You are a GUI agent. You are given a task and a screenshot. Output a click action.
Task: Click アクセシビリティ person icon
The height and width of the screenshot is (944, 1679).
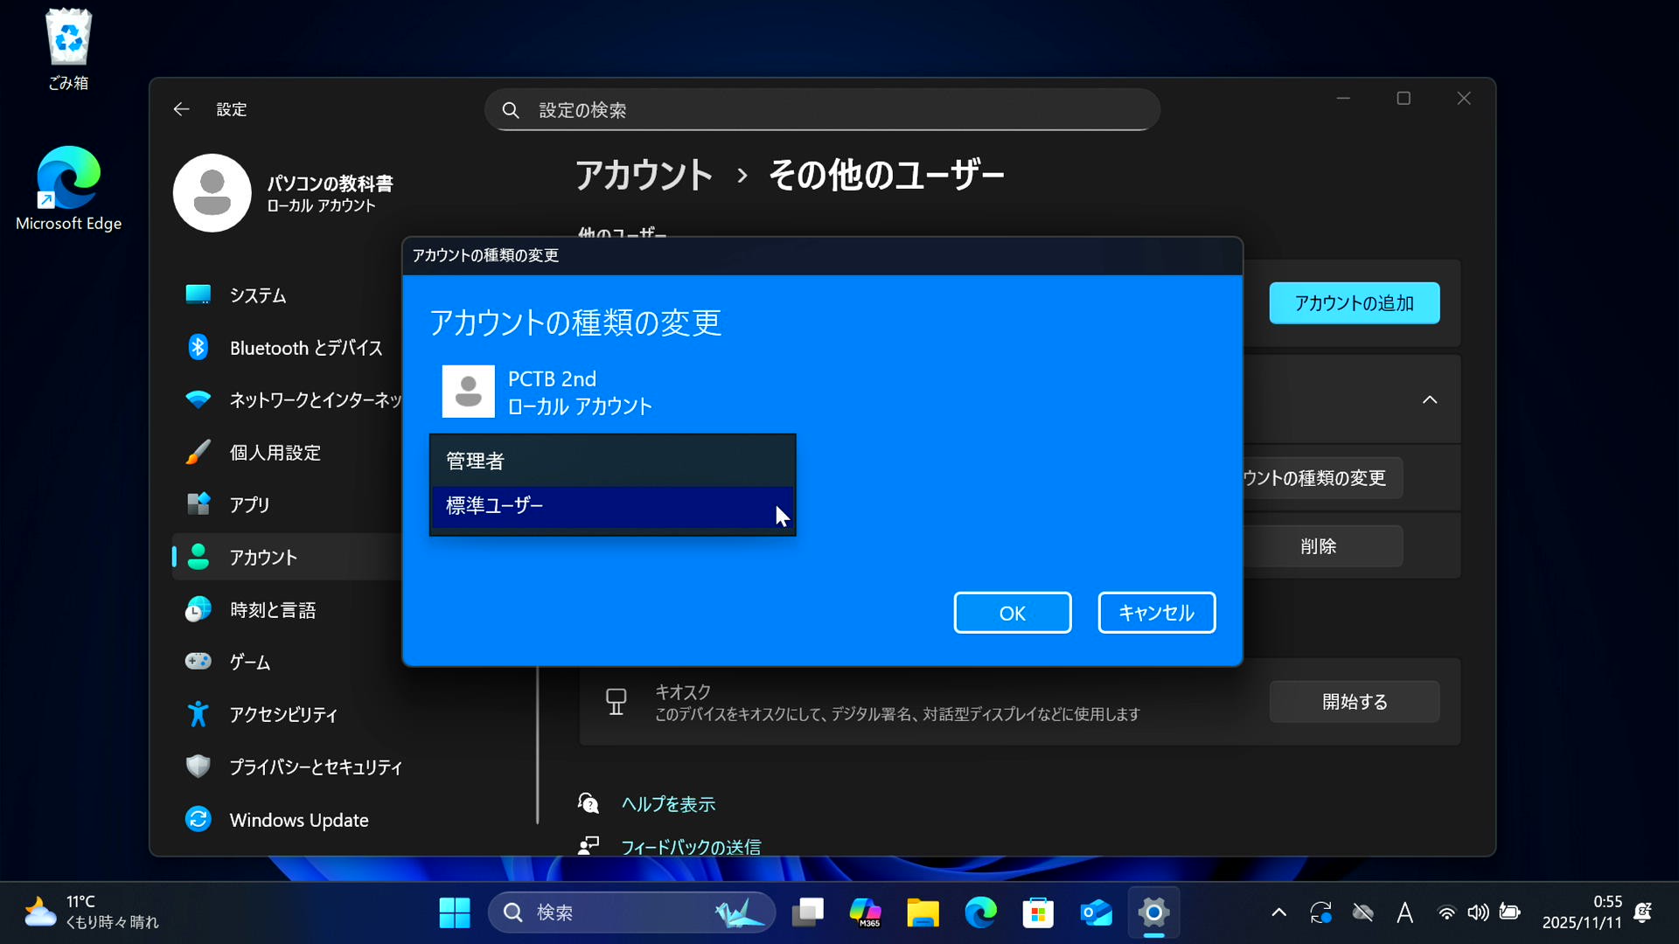point(199,714)
